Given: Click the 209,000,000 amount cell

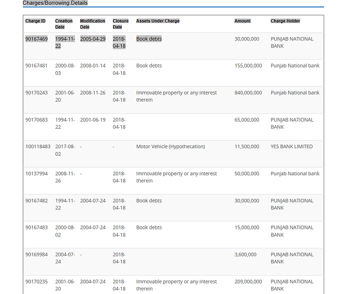Looking at the screenshot, I should tap(248, 282).
